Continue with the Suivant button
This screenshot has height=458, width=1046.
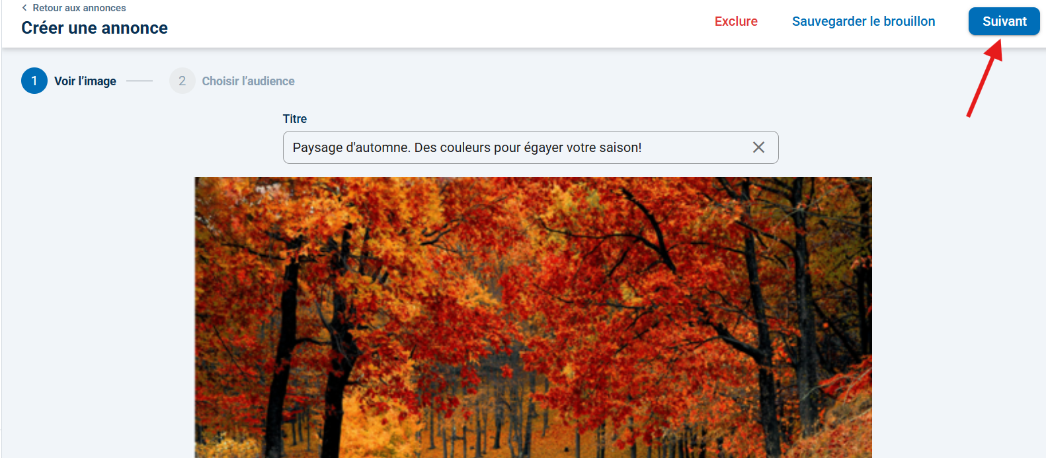(x=1004, y=21)
